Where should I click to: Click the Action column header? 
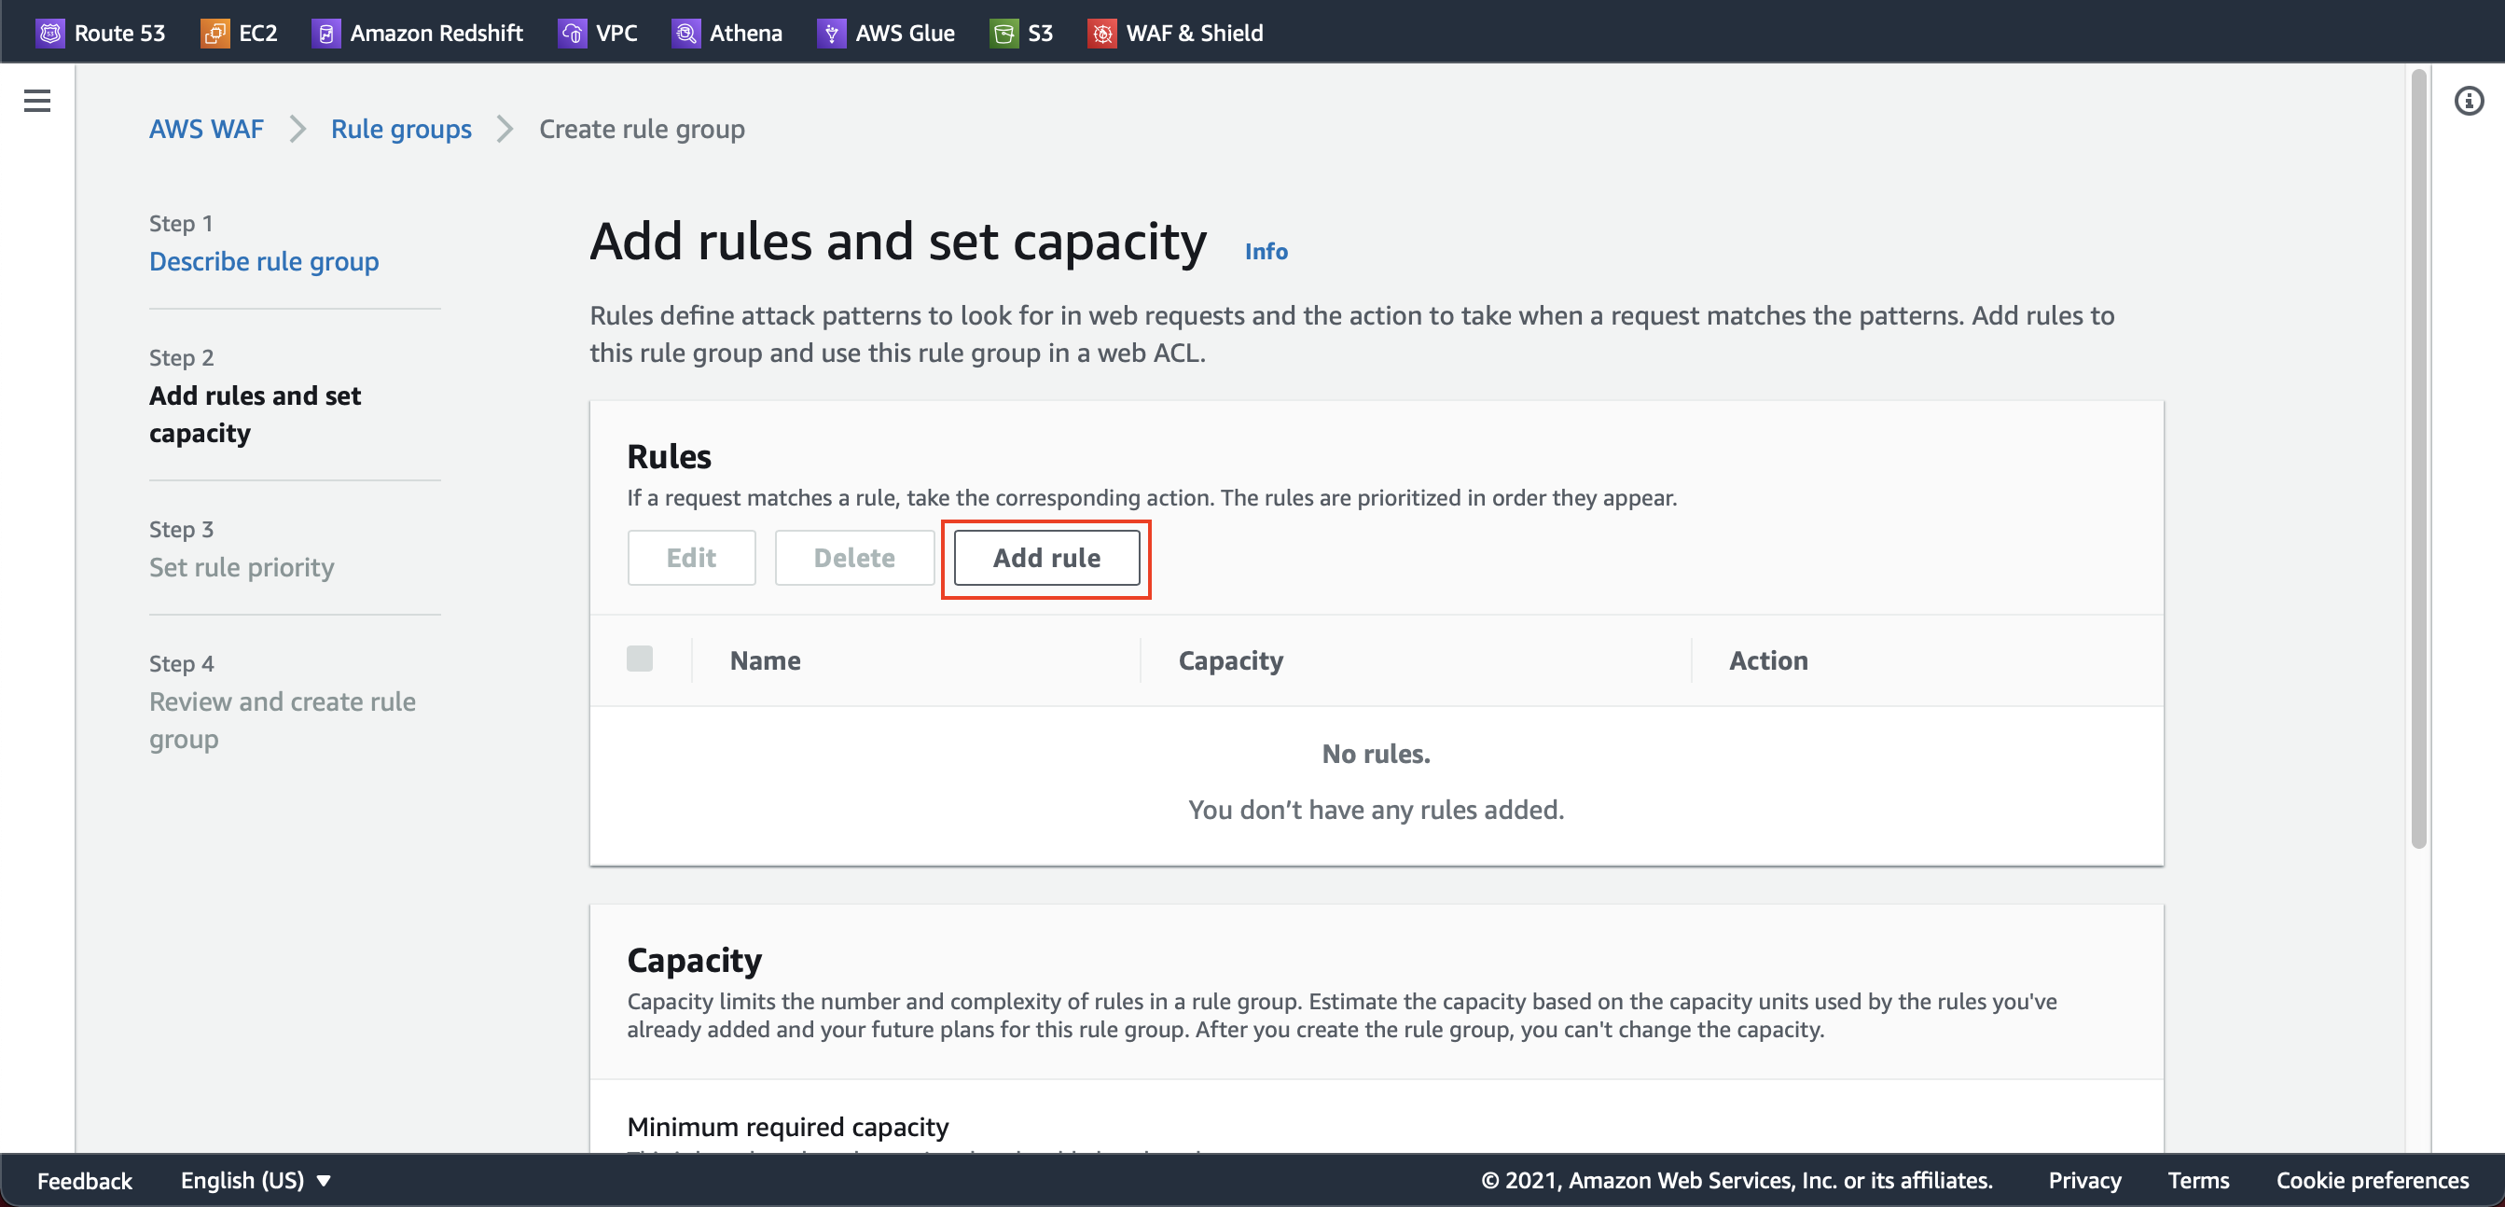(1768, 660)
